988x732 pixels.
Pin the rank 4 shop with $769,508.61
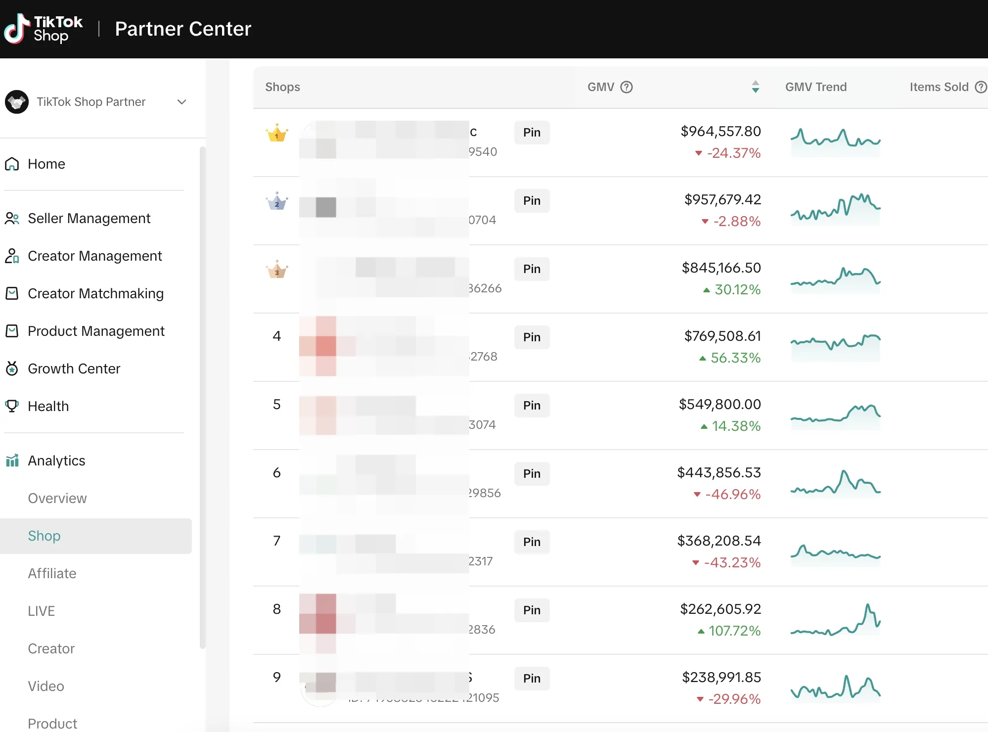532,337
